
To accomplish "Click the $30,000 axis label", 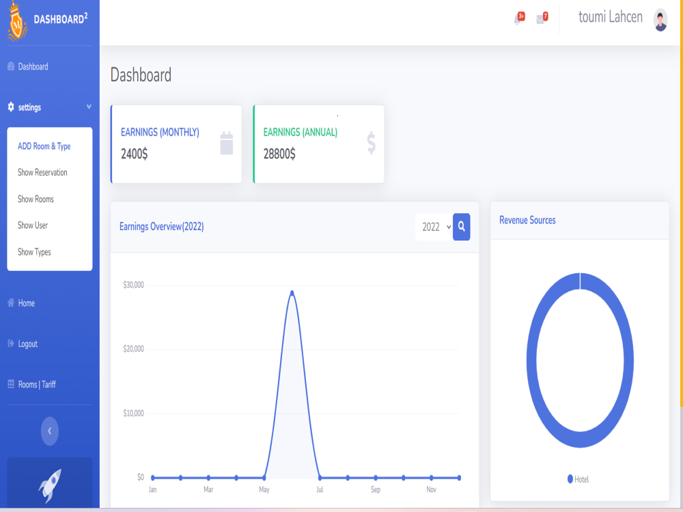I will tap(133, 285).
